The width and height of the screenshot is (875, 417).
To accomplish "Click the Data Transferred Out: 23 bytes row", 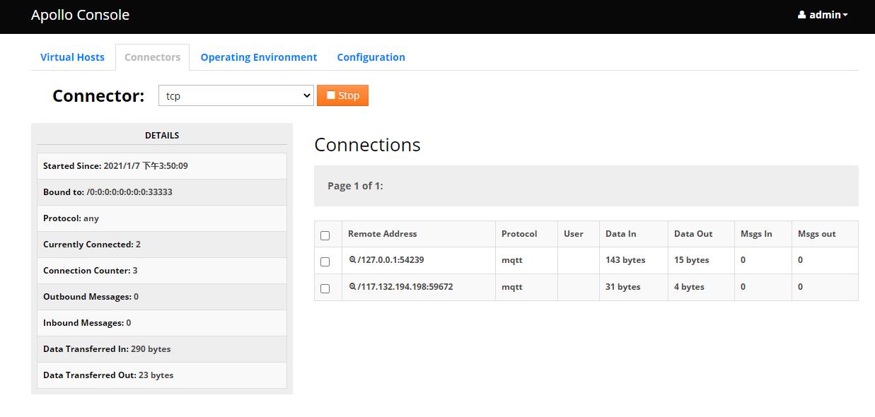I will (162, 375).
